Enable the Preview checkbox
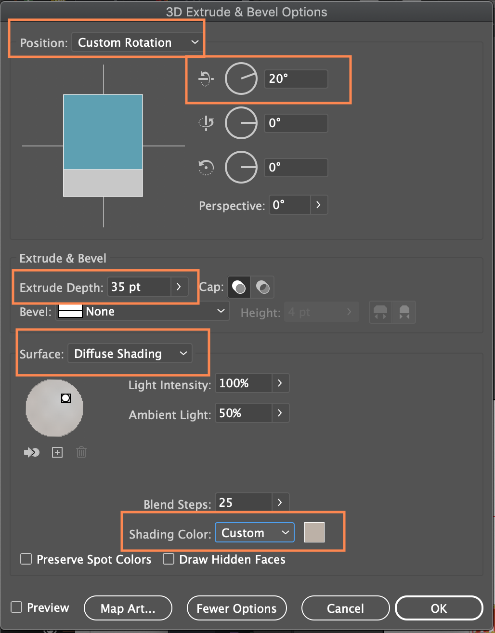The image size is (495, 633). point(17,607)
